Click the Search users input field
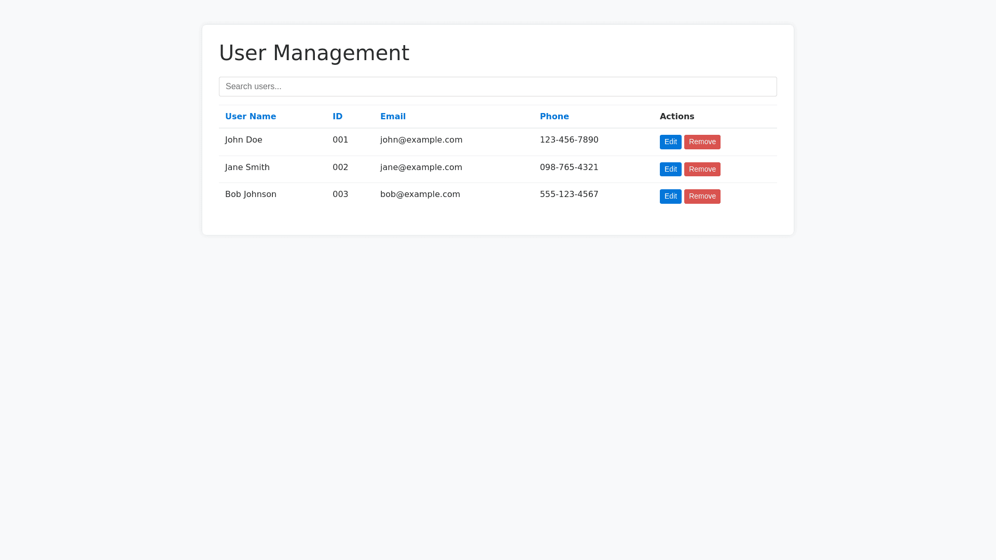 pyautogui.click(x=497, y=87)
